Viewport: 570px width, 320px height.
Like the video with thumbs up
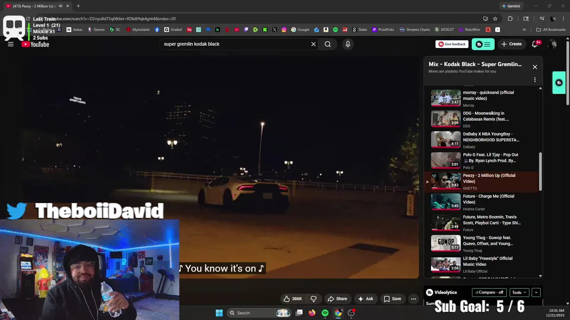(293, 299)
